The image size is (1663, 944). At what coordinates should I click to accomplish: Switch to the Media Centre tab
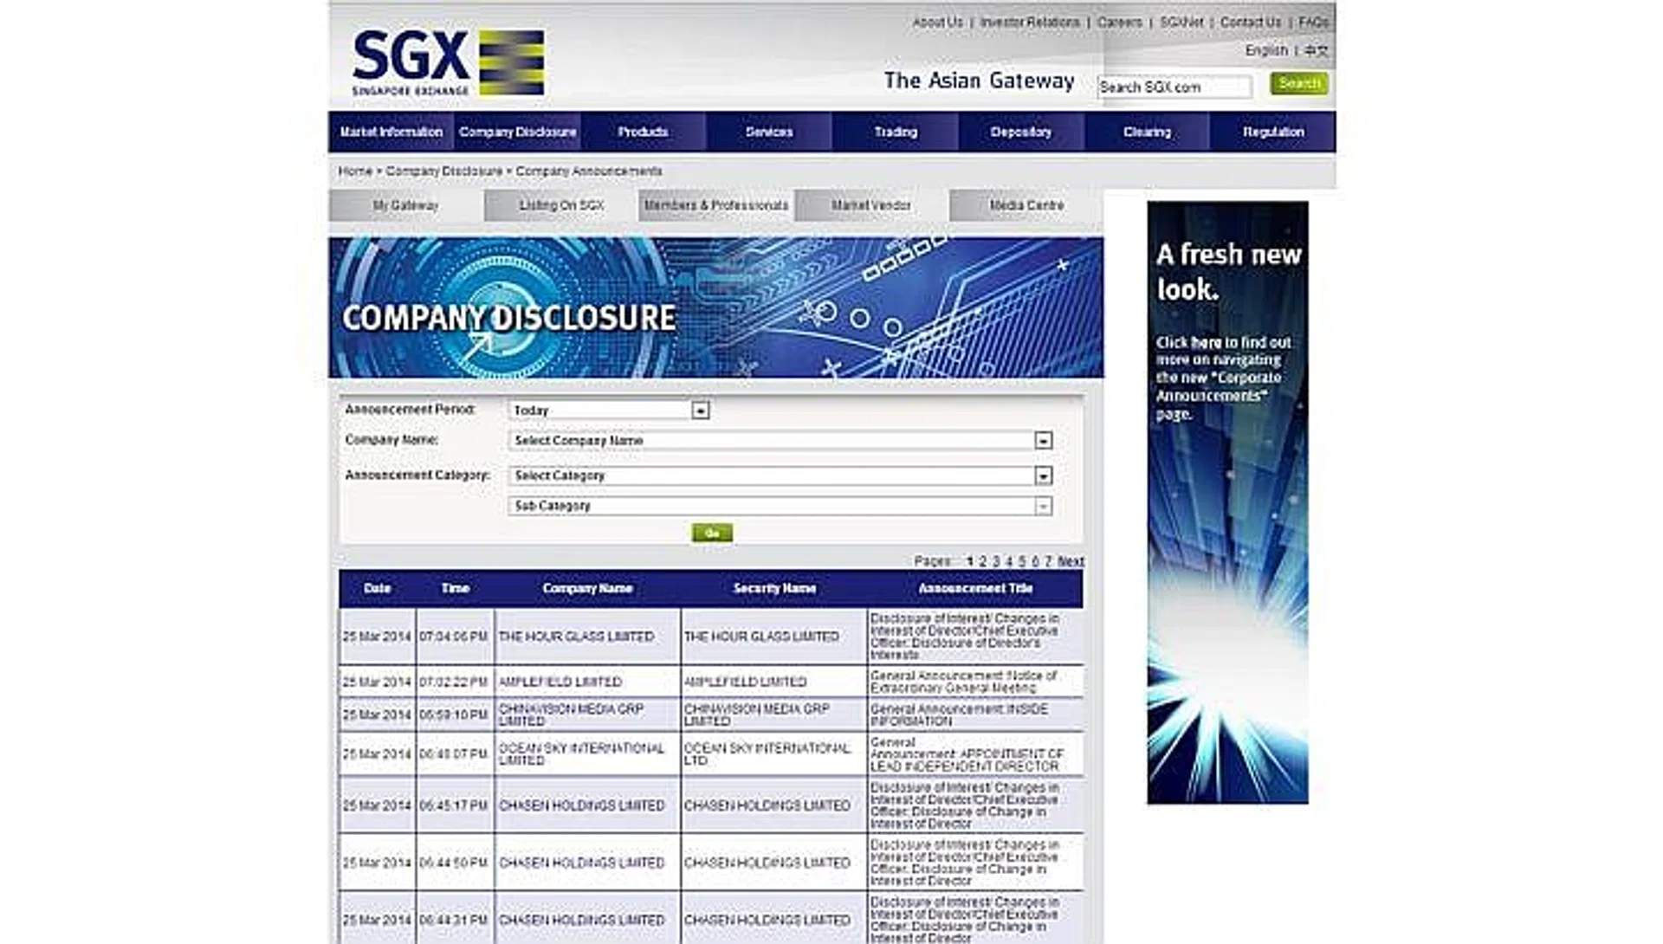(x=1027, y=205)
